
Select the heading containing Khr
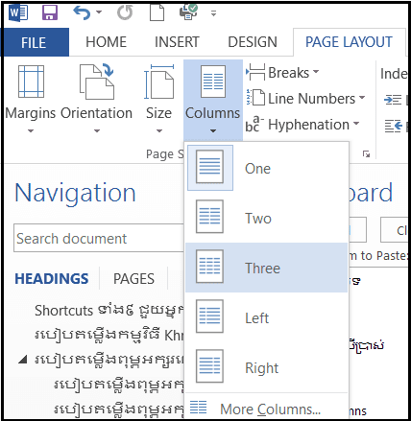pyautogui.click(x=109, y=335)
